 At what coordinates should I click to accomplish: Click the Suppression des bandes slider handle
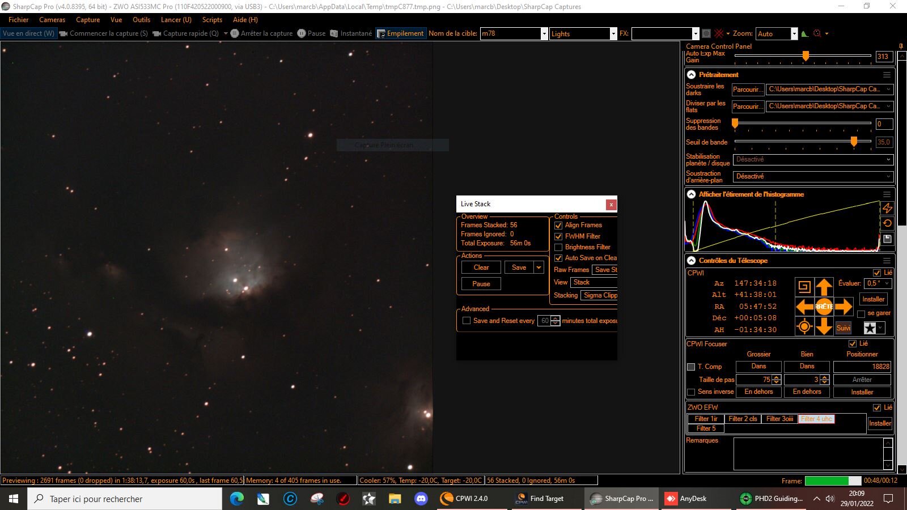coord(735,123)
